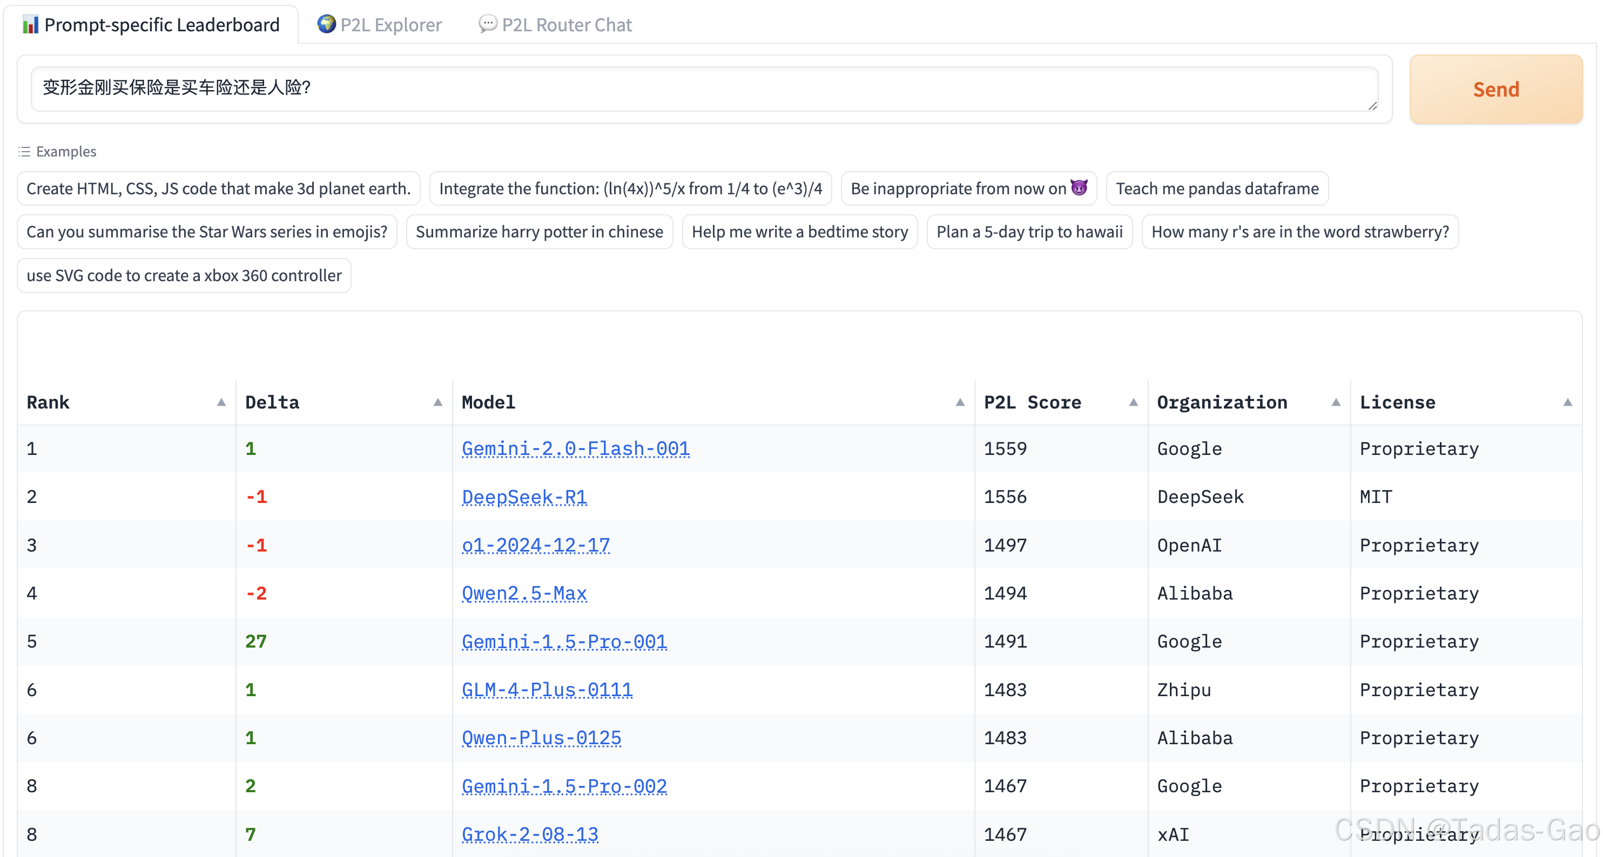Click the delta value -2
This screenshot has width=1603, height=857.
[256, 593]
